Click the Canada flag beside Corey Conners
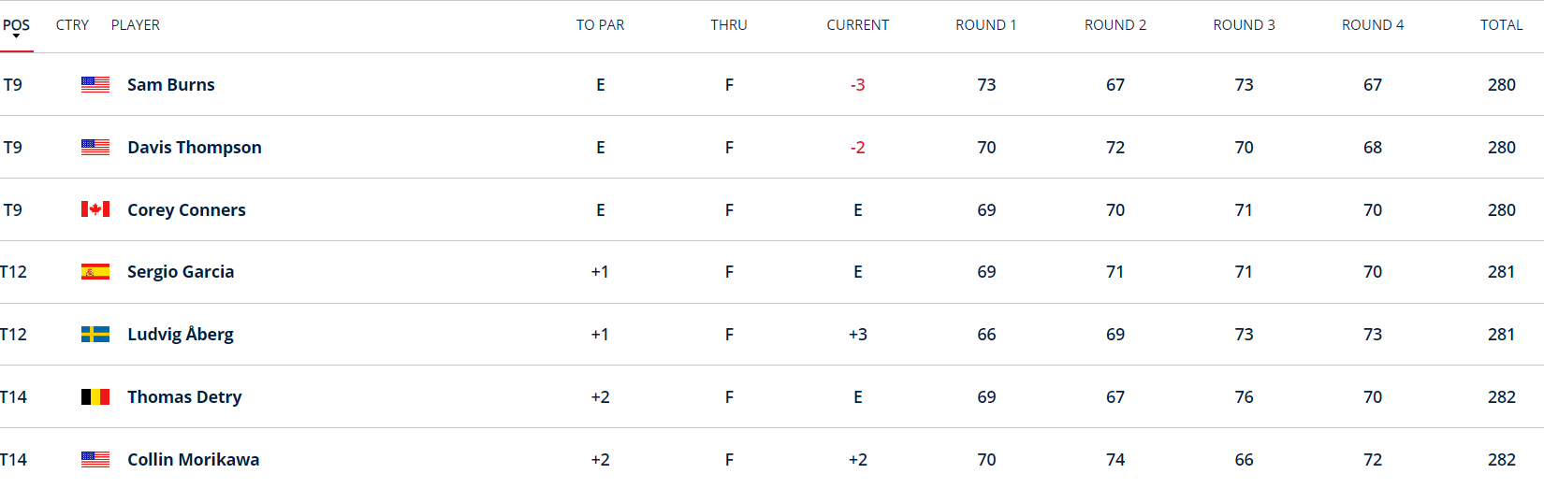1544x488 pixels. (95, 209)
